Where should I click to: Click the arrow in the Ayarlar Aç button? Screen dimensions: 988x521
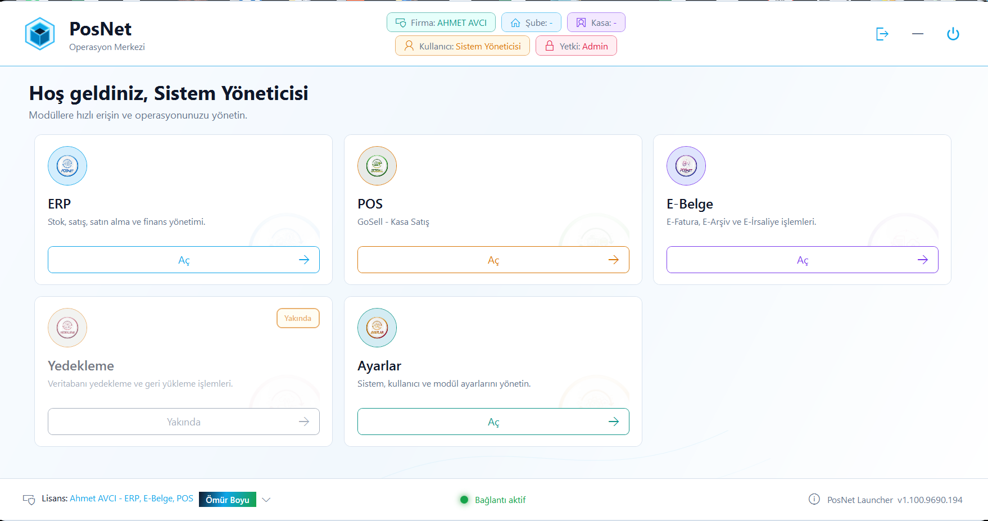tap(614, 422)
